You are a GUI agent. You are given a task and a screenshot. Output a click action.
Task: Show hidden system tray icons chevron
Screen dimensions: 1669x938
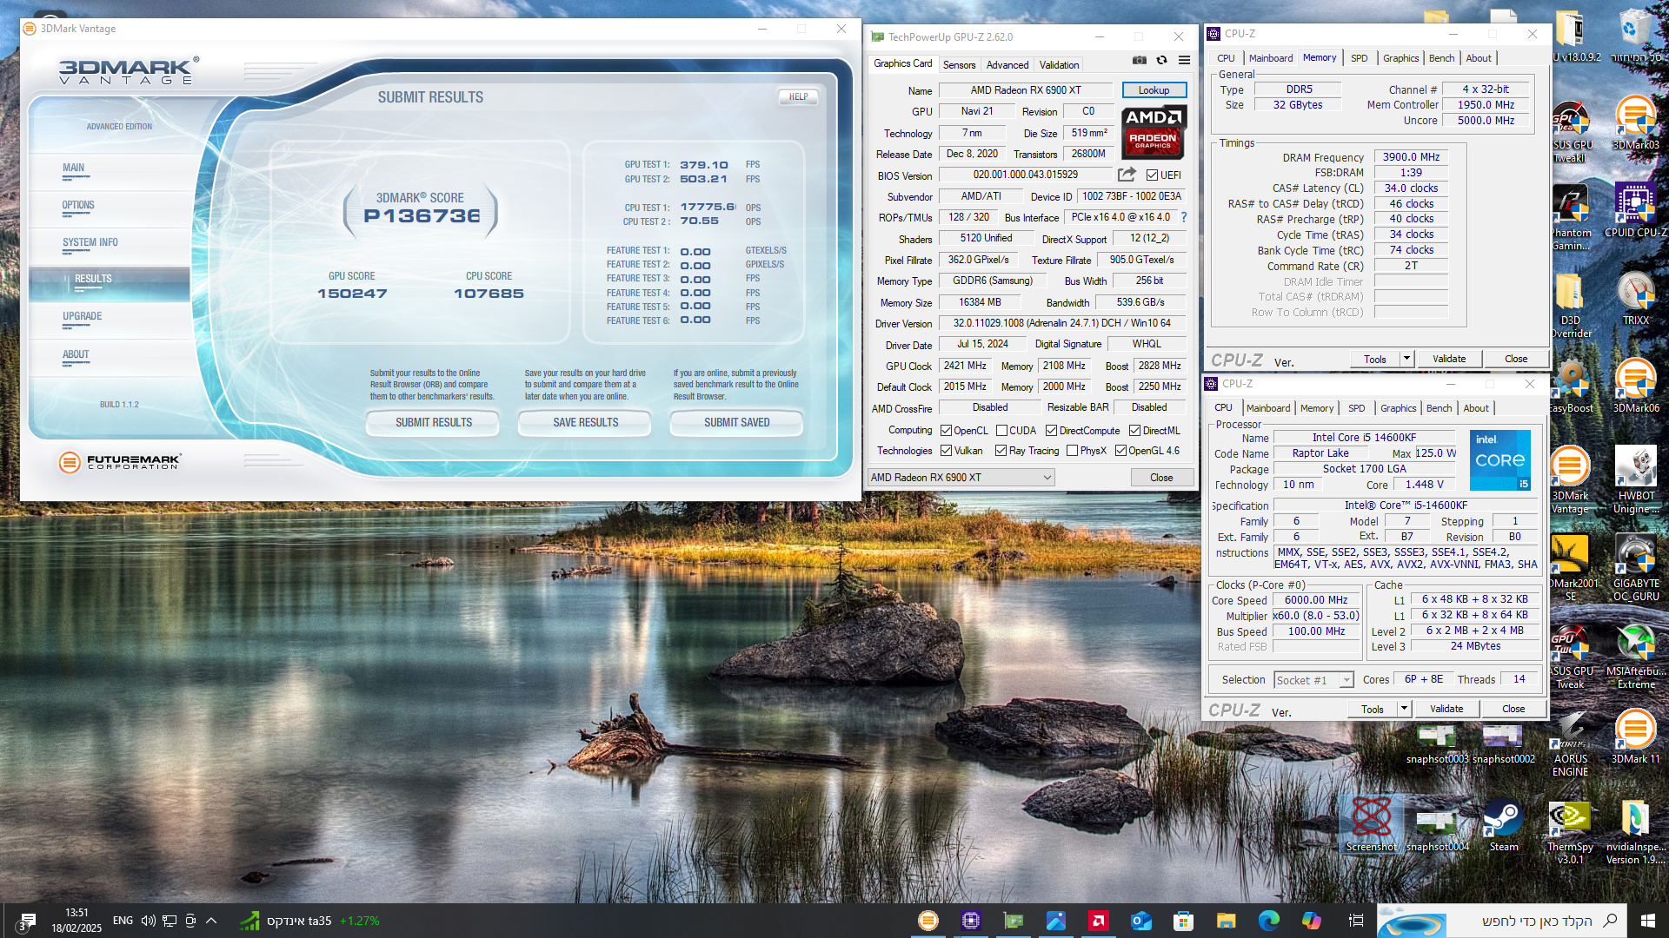(x=211, y=921)
